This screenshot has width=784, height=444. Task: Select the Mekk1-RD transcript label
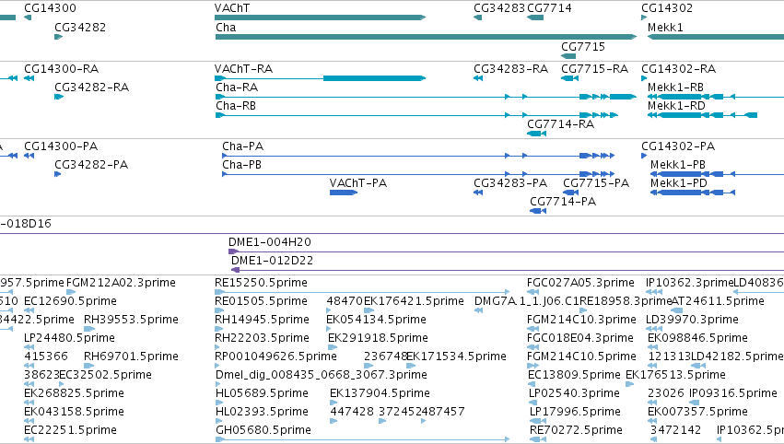676,106
